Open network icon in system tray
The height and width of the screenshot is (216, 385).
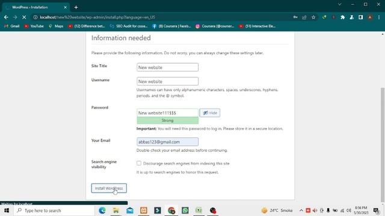(342, 211)
